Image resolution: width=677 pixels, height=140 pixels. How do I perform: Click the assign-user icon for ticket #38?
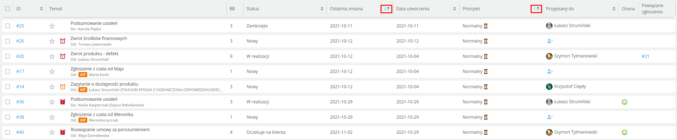550,117
